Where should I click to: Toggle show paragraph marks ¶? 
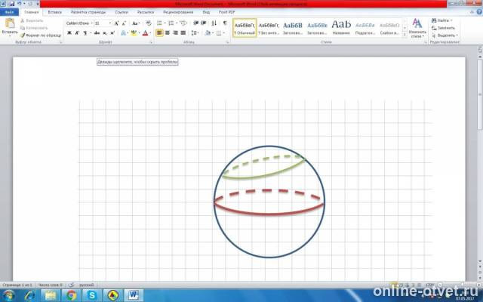coord(225,23)
